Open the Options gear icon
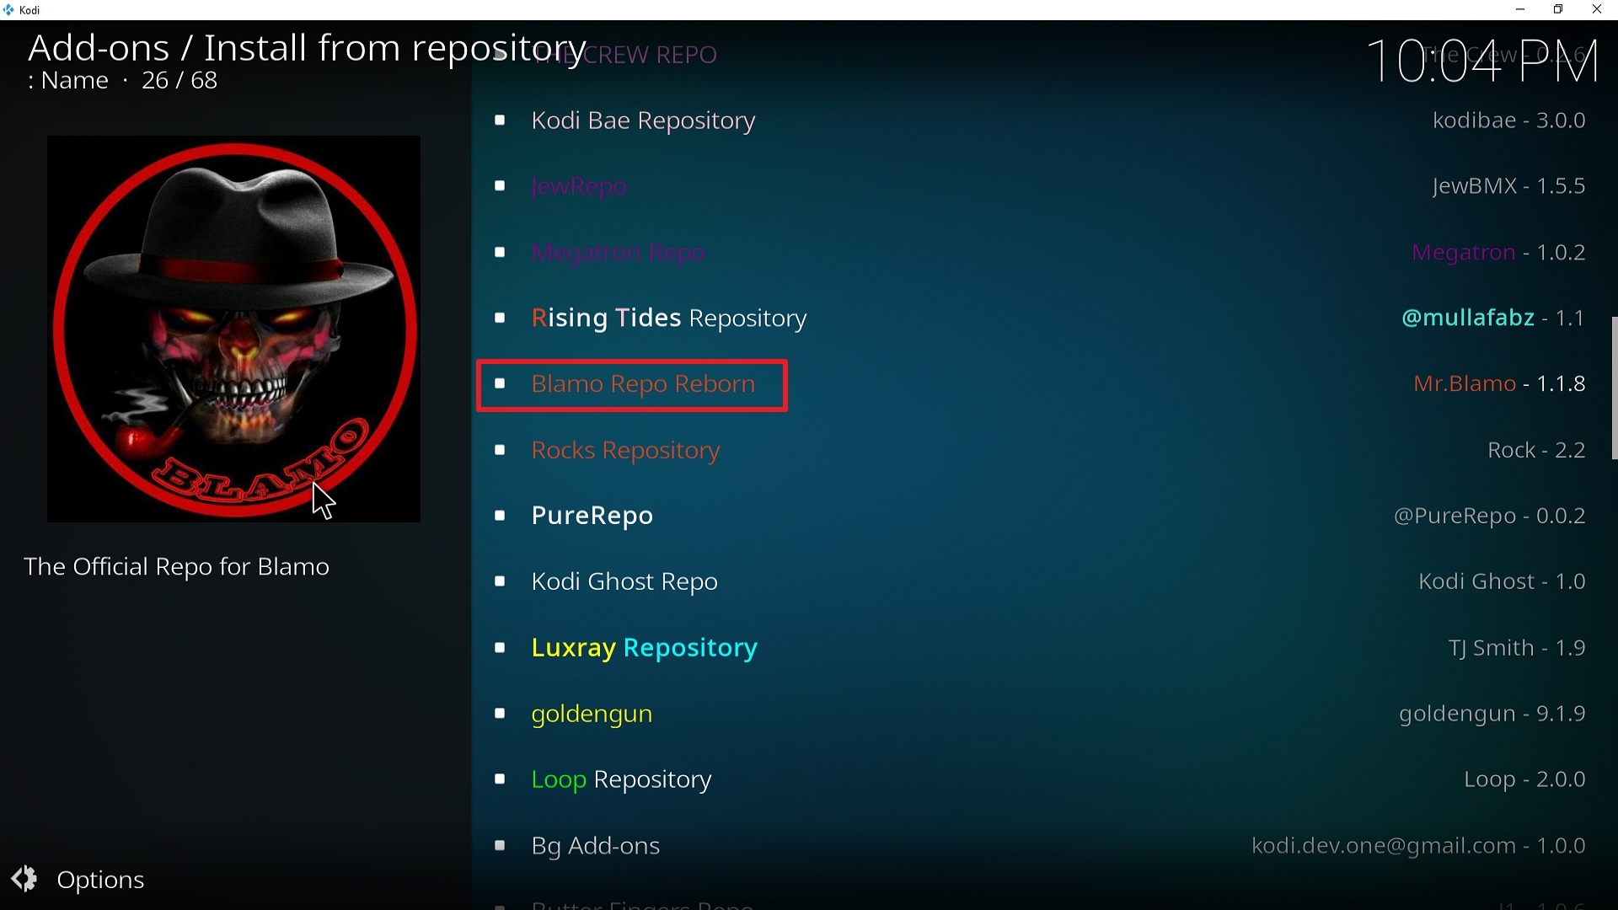Viewport: 1618px width, 910px height. (x=24, y=879)
